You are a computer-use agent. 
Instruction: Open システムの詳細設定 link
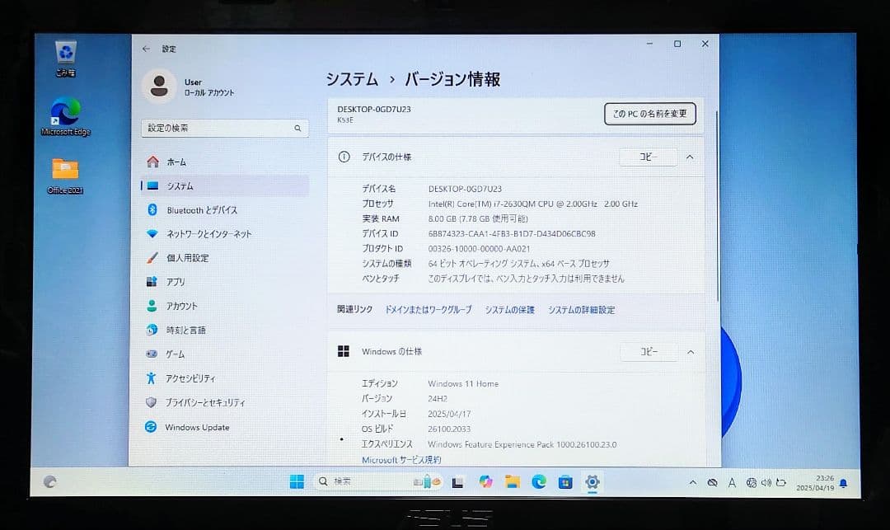(x=581, y=310)
